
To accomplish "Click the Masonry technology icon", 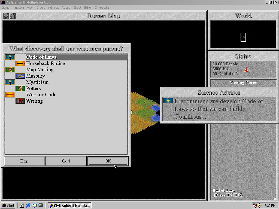I will [x=20, y=76].
